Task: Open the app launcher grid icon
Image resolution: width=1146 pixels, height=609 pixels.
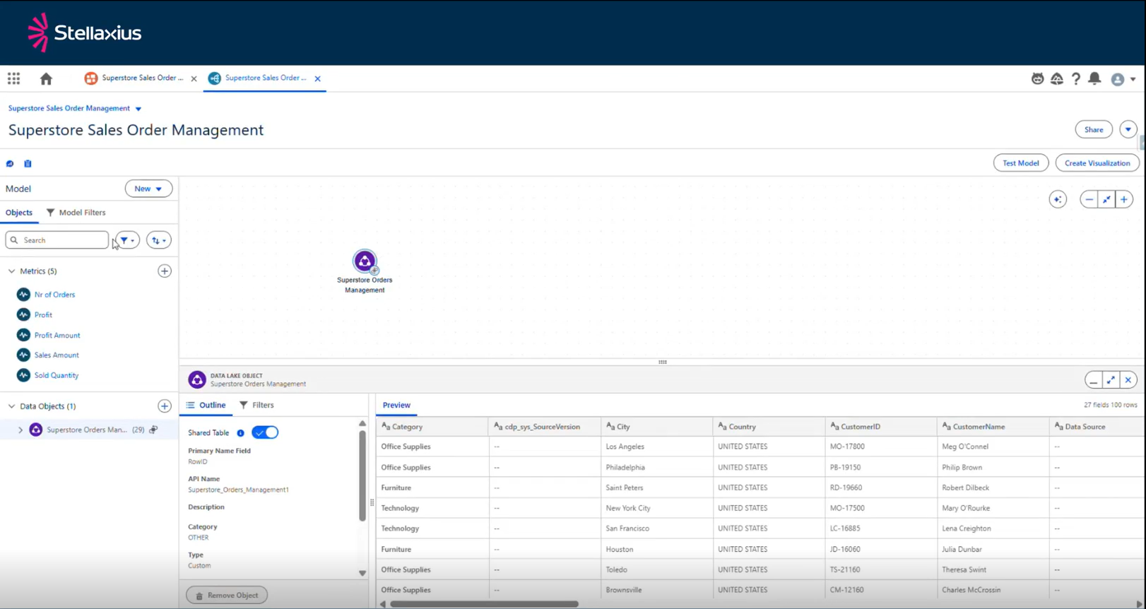Action: pyautogui.click(x=13, y=78)
